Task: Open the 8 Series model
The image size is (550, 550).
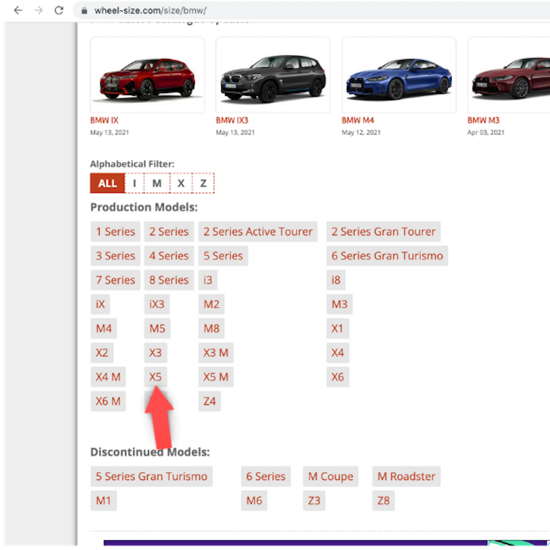Action: point(169,280)
